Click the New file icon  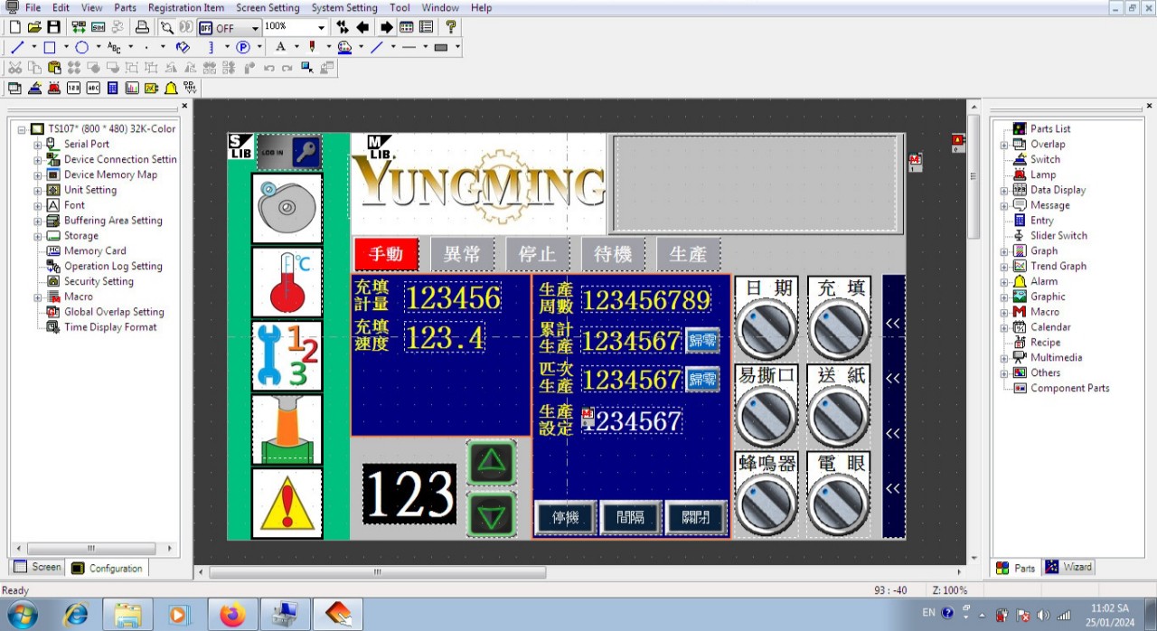point(14,27)
